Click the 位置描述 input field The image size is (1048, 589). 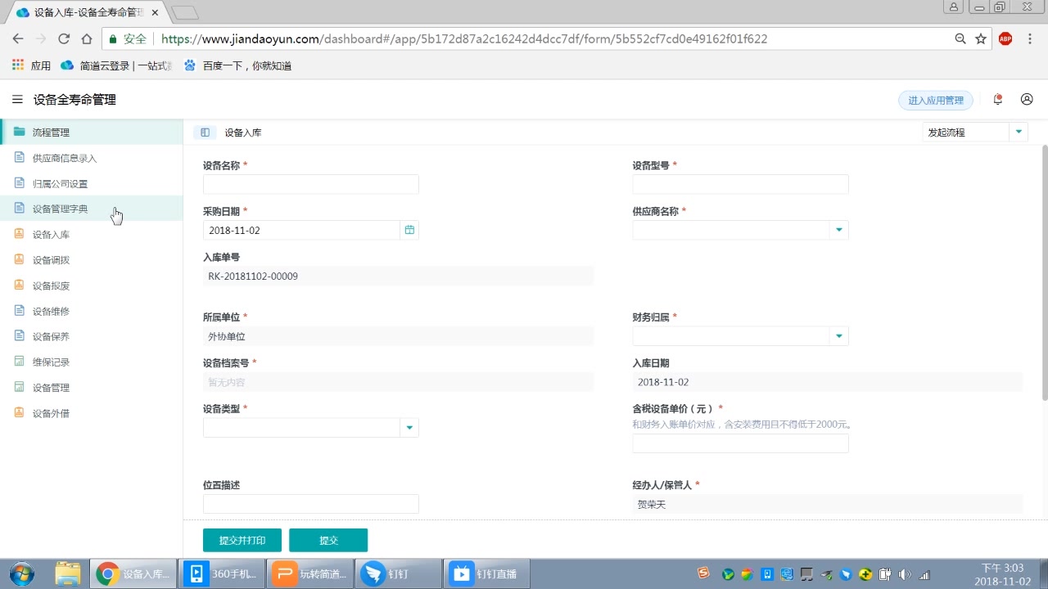click(x=311, y=504)
